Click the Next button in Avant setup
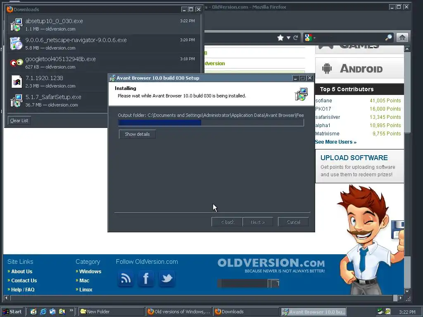 [x=258, y=222]
